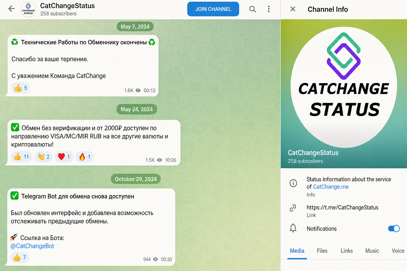Click the CatChangeStatus name under profile picture
Image resolution: width=407 pixels, height=271 pixels.
tap(313, 153)
